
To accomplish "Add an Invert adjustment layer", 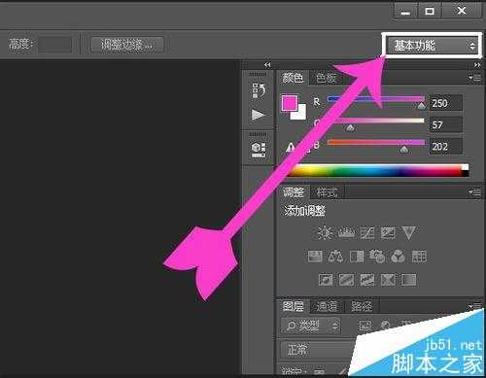I will pyautogui.click(x=326, y=280).
